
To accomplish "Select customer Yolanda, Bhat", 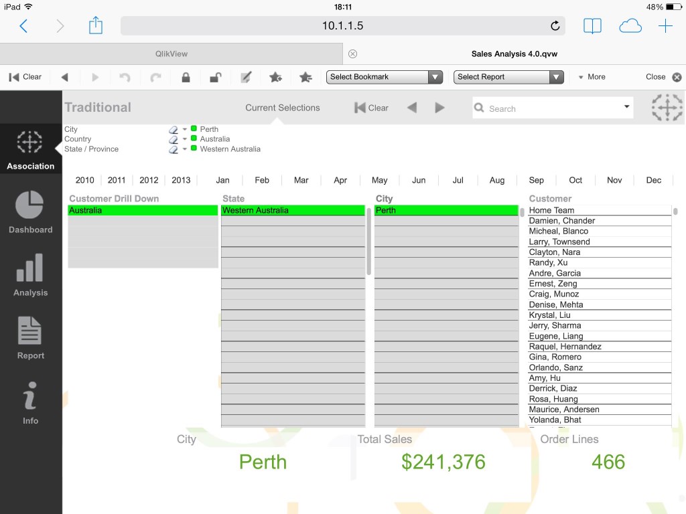I will click(600, 420).
